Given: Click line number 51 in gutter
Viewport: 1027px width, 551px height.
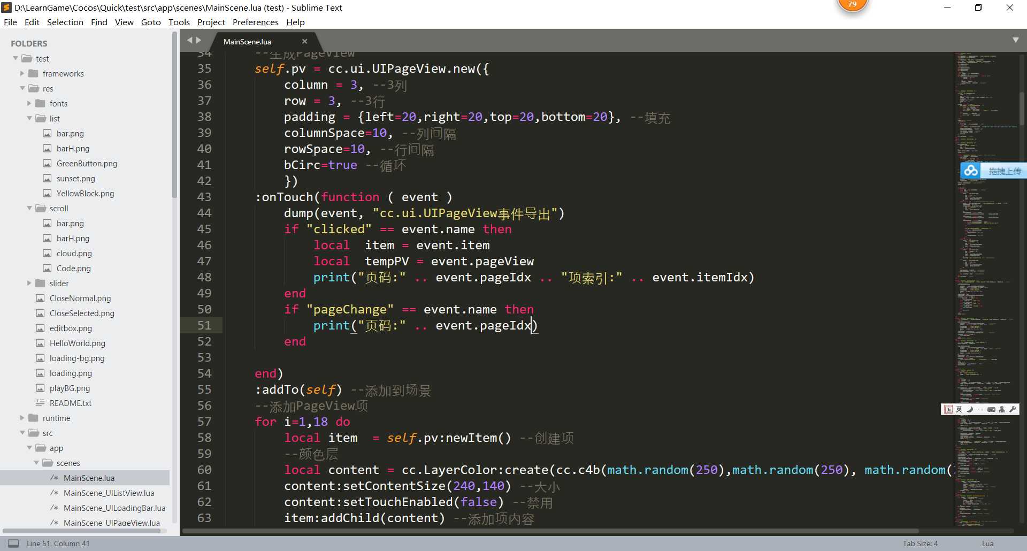Looking at the screenshot, I should pos(204,325).
